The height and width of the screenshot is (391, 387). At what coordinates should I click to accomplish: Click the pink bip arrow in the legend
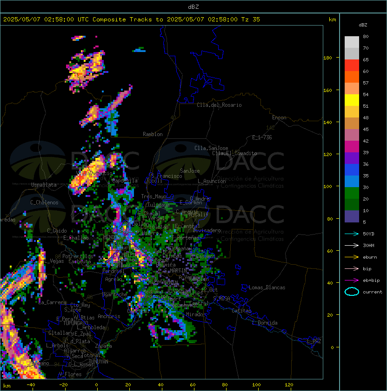[x=352, y=268]
